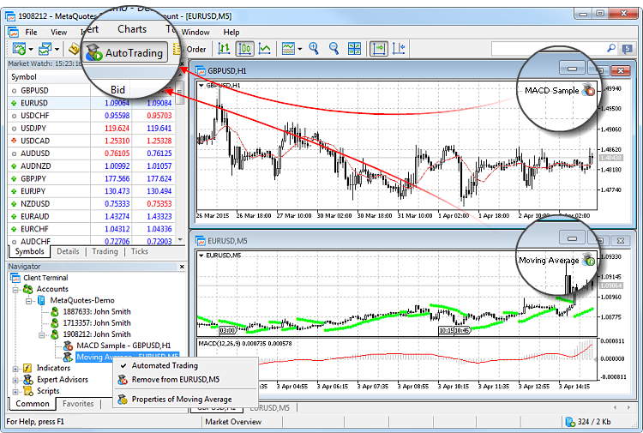The height and width of the screenshot is (433, 643).
Task: Select the candlestick chart type icon
Action: (244, 49)
